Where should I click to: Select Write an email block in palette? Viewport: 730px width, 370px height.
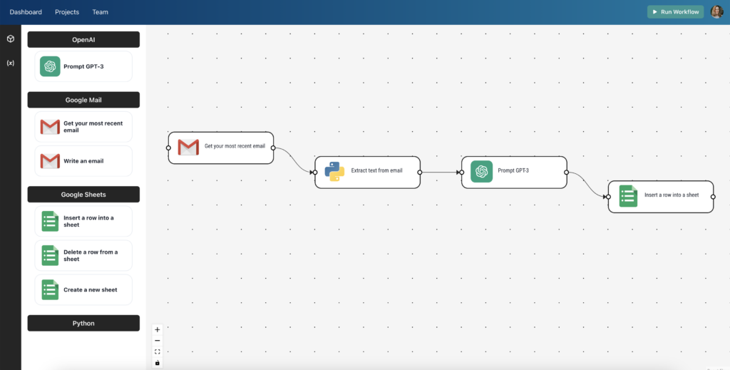click(83, 161)
